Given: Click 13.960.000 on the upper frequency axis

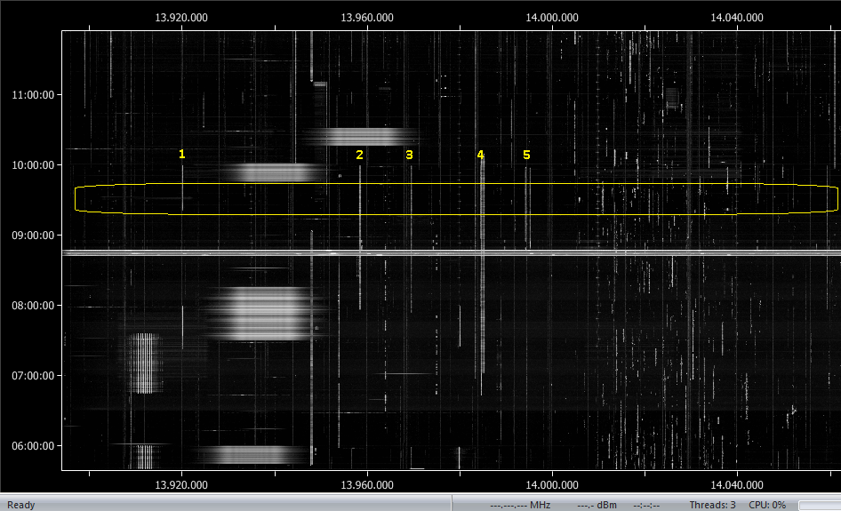Looking at the screenshot, I should (367, 18).
